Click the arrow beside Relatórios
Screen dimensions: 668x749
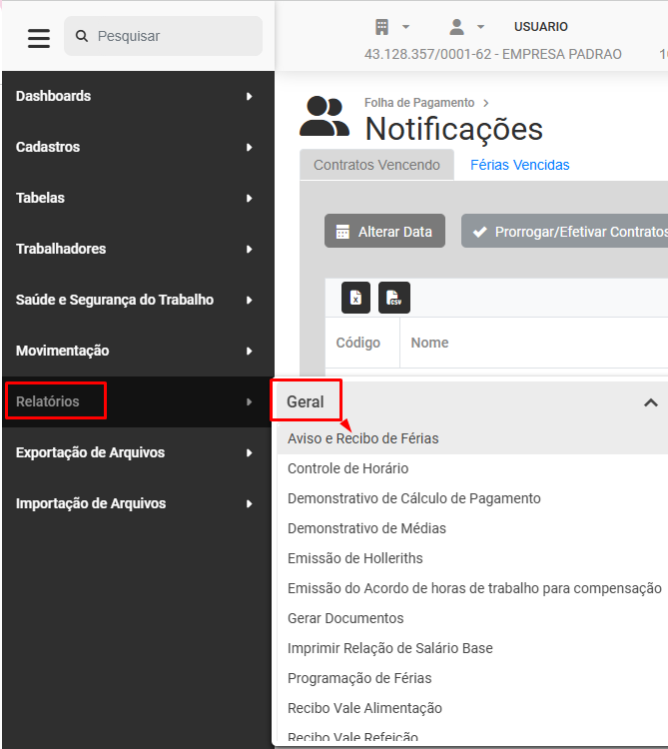click(x=249, y=402)
